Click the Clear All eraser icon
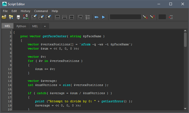This screenshot has width=189, height=113. pos(49,17)
